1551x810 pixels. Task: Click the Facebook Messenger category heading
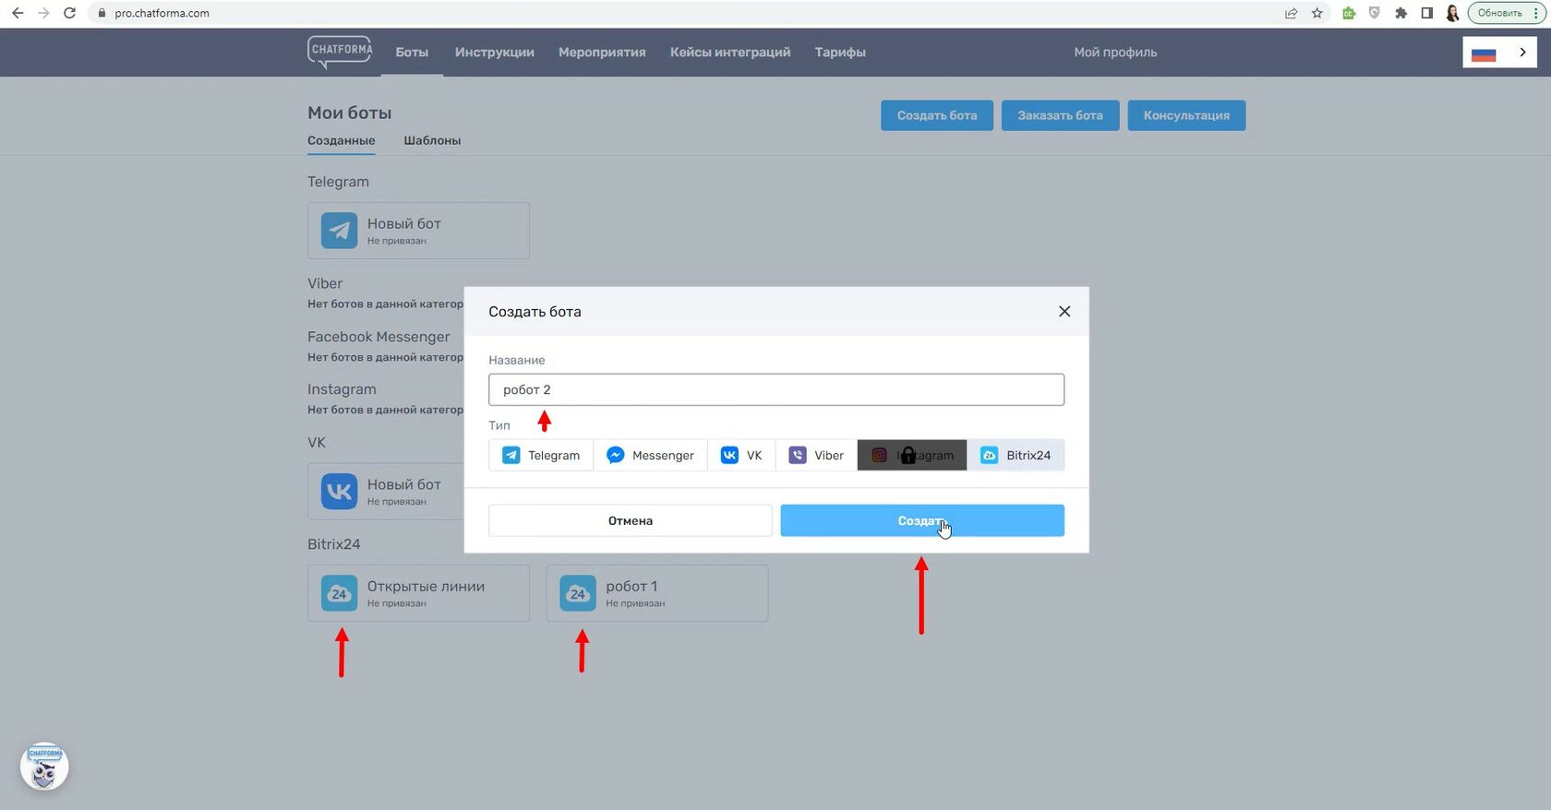pos(379,337)
